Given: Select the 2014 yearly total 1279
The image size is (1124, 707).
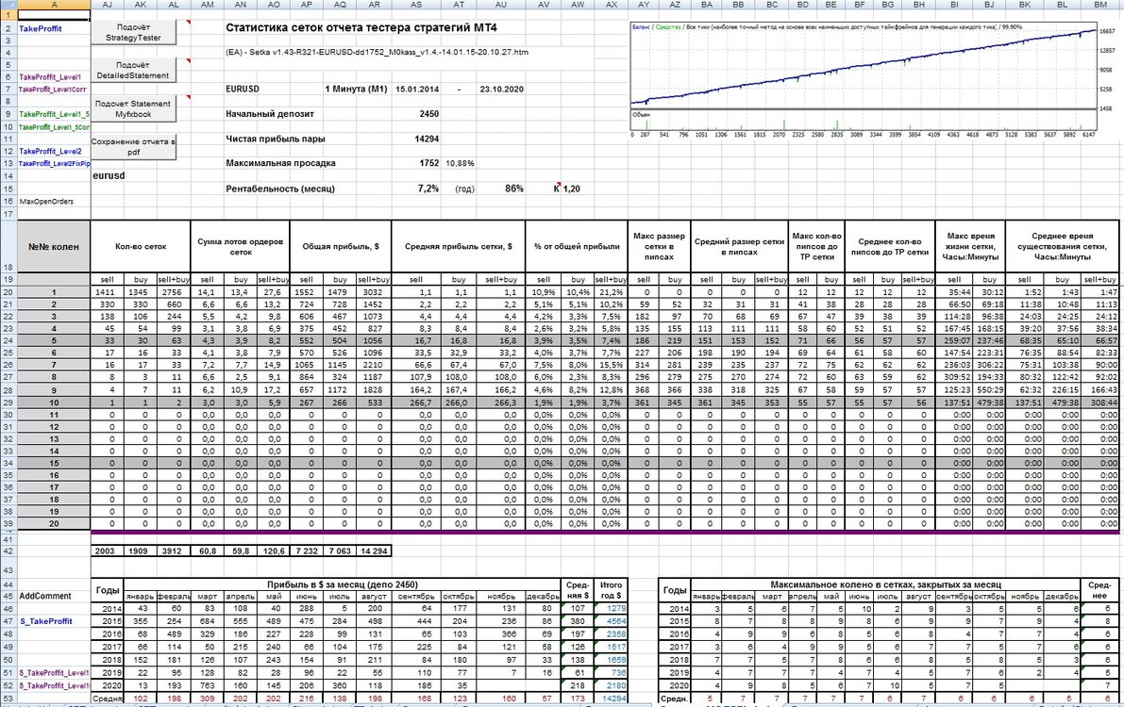Looking at the screenshot, I should 611,609.
